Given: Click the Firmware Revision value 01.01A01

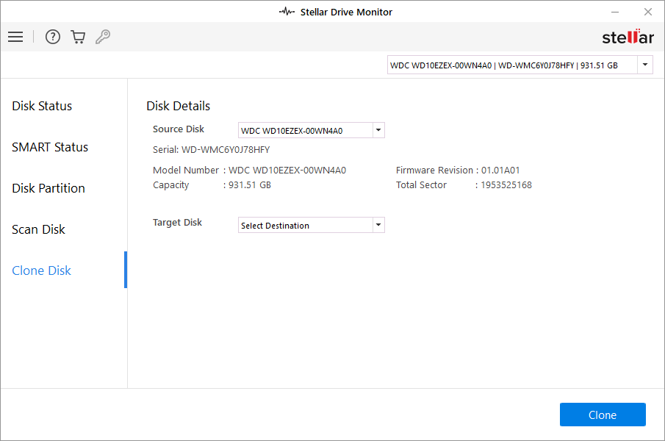Looking at the screenshot, I should tap(500, 171).
